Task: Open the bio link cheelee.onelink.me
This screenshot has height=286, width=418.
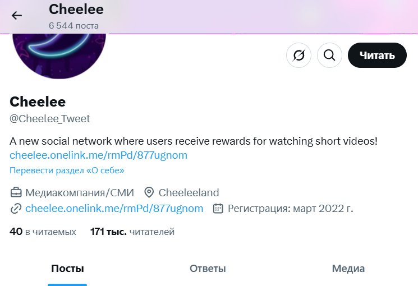Action: (x=98, y=155)
